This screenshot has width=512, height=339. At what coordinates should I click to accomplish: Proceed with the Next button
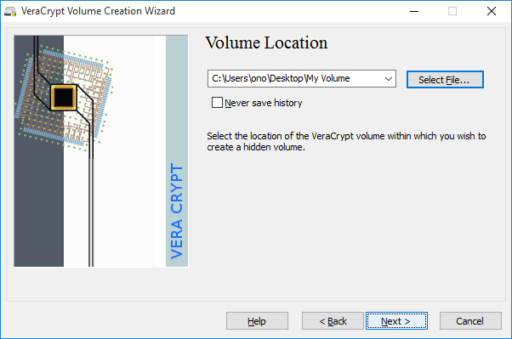pos(396,321)
